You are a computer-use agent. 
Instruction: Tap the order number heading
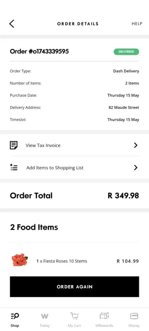click(x=39, y=52)
